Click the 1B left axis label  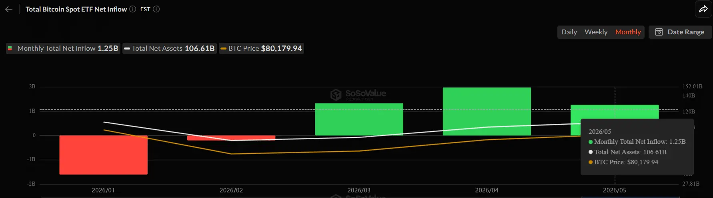click(x=32, y=111)
